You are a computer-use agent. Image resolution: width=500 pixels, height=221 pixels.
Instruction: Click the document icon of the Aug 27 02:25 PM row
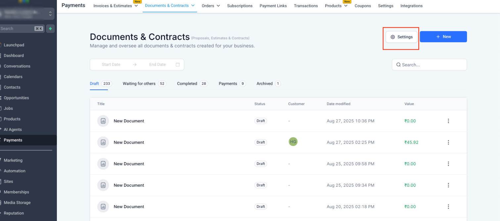coord(103,142)
